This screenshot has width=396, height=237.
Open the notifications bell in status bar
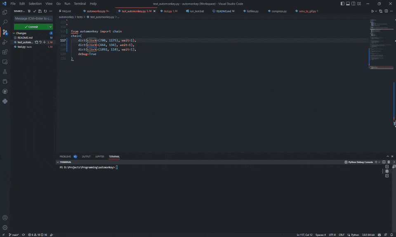[x=391, y=235]
